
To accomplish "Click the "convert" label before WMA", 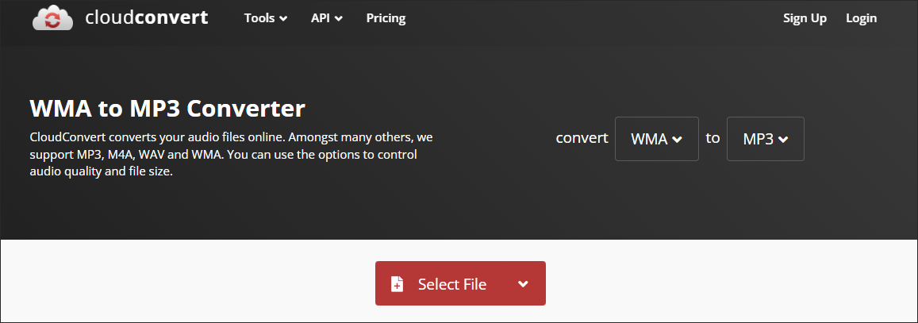I will coord(582,138).
